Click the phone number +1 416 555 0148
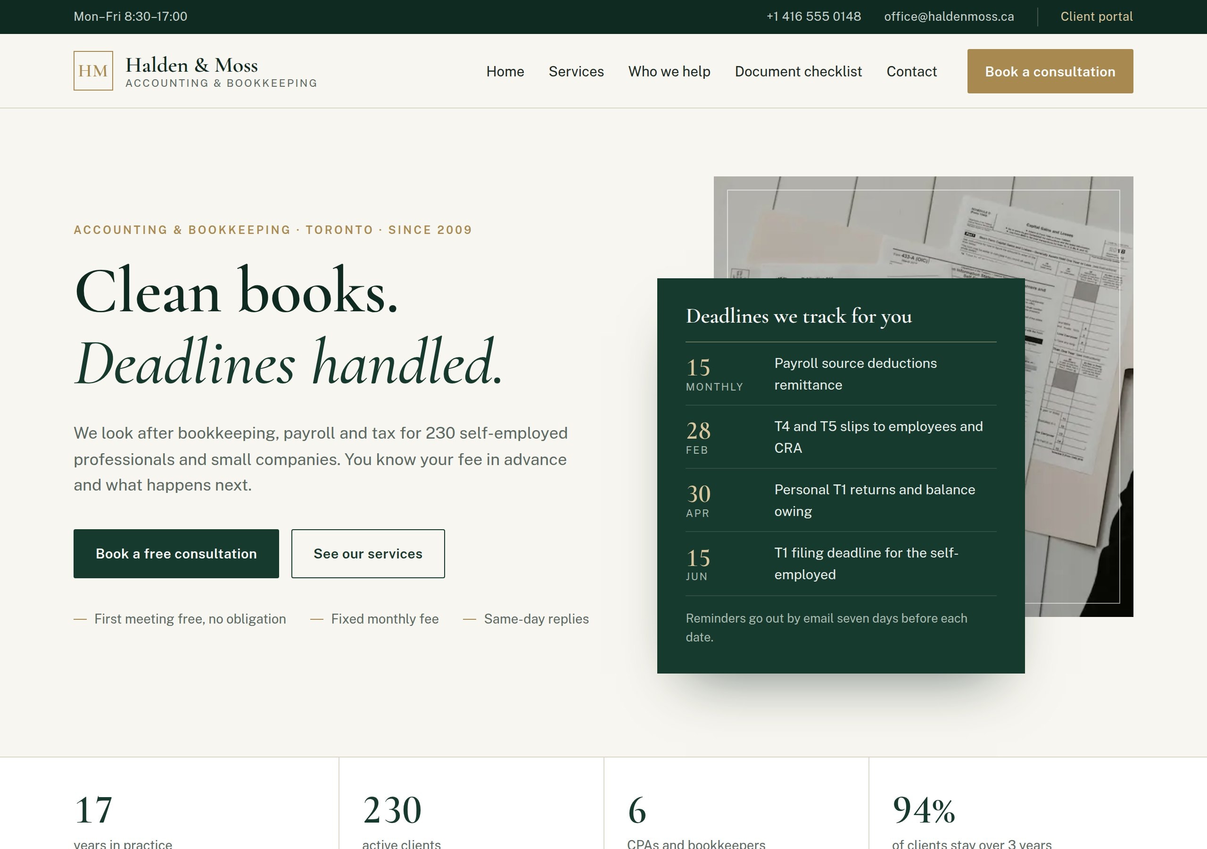Image resolution: width=1207 pixels, height=849 pixels. 814,17
